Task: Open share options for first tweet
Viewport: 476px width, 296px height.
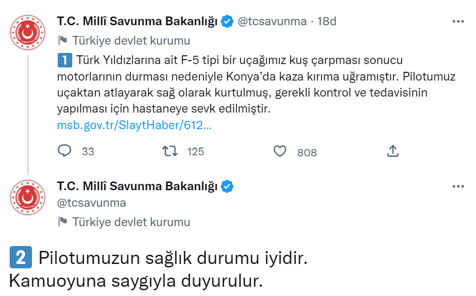Action: [393, 151]
